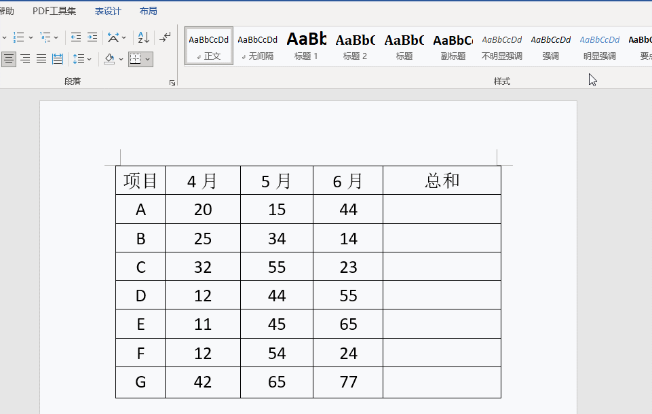The width and height of the screenshot is (652, 414).
Task: Click the multilevel list icon
Action: pyautogui.click(x=45, y=37)
